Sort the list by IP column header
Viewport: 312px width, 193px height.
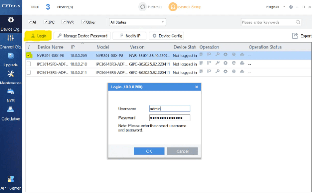click(x=73, y=47)
